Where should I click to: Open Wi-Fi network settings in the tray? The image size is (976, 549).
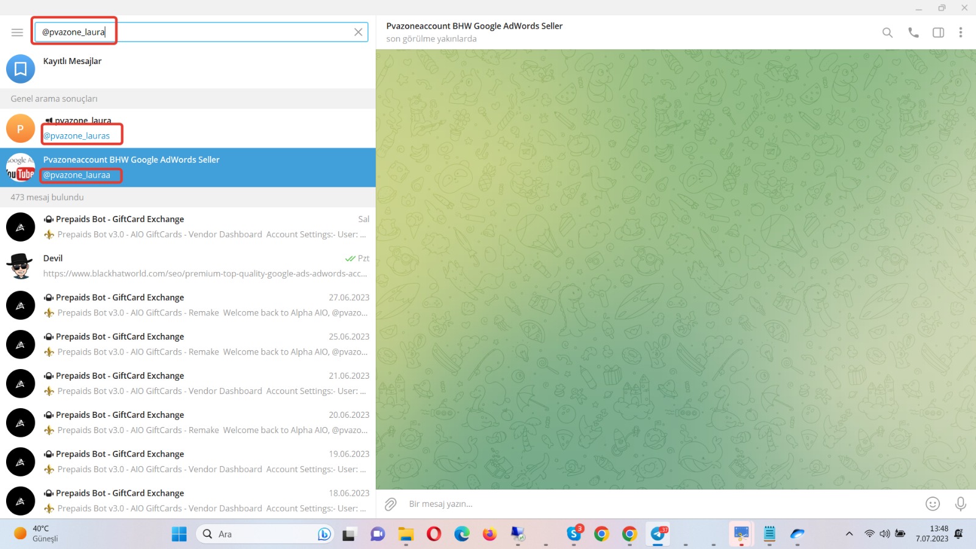tap(869, 534)
